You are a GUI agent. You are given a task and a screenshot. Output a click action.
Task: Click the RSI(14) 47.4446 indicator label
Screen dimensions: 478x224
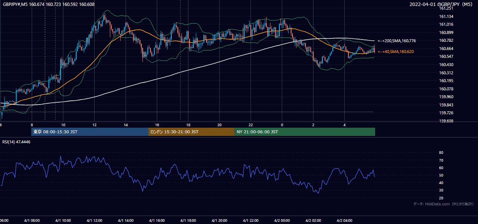16,142
